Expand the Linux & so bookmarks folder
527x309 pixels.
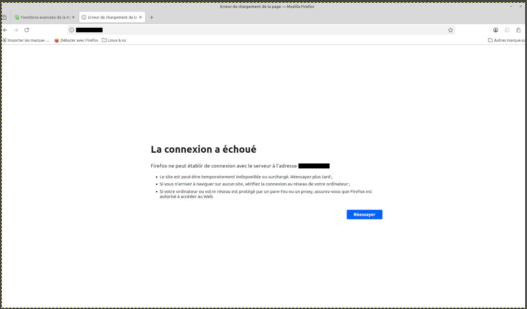pyautogui.click(x=114, y=40)
